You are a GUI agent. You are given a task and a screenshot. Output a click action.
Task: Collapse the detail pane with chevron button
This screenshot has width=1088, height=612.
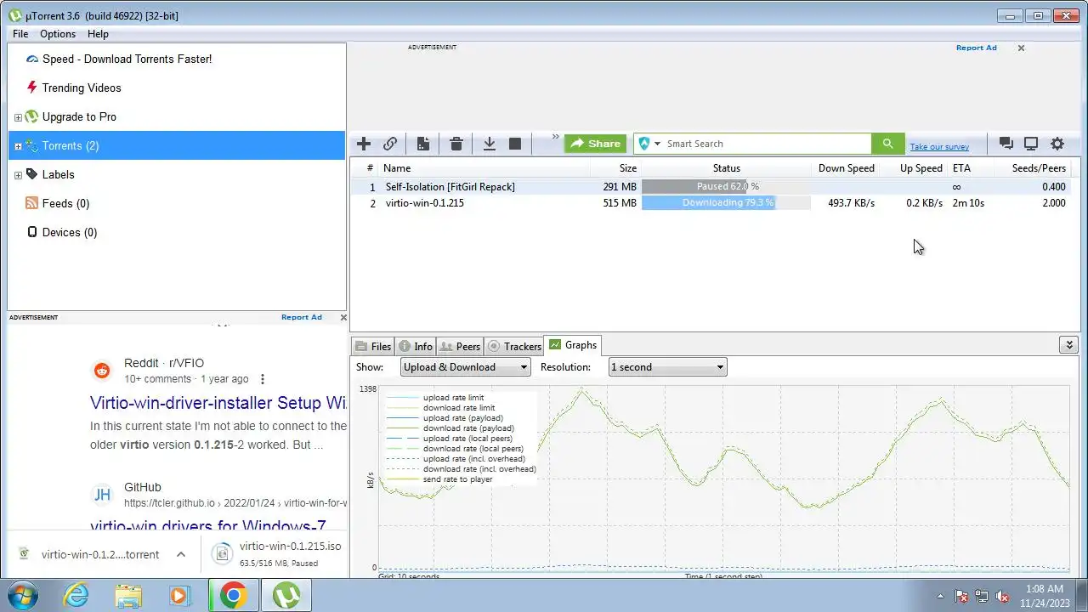click(1068, 344)
